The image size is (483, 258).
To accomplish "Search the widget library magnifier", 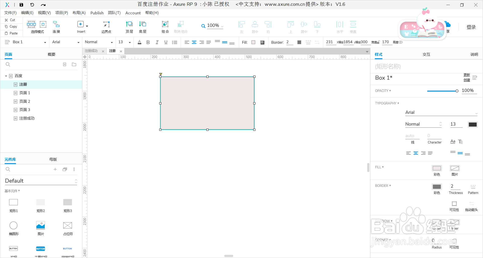I will coord(8,169).
